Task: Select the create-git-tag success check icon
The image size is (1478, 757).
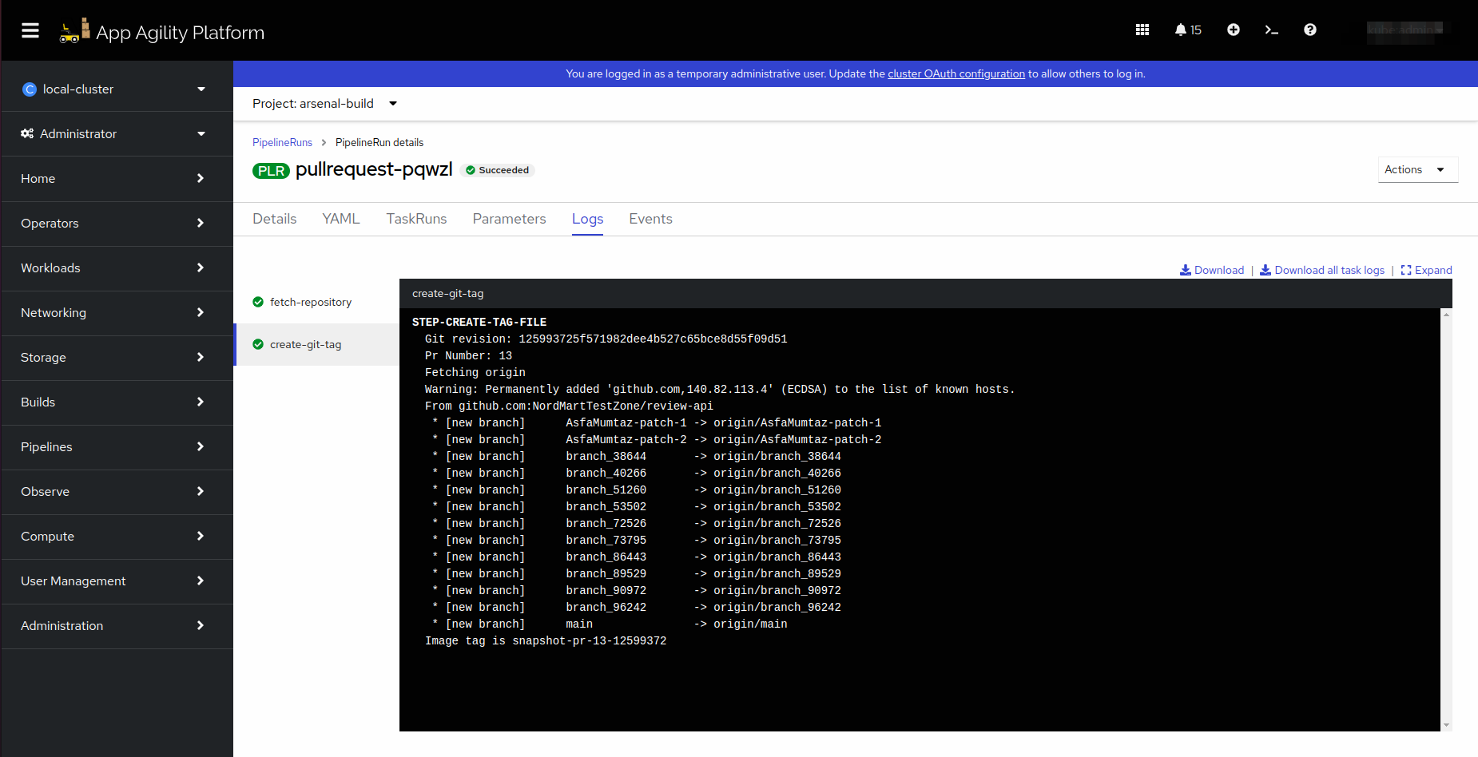Action: click(258, 344)
